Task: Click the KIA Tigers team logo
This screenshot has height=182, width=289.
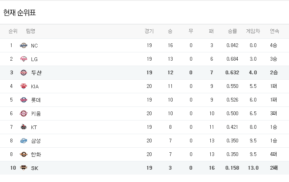Action: [x=24, y=86]
